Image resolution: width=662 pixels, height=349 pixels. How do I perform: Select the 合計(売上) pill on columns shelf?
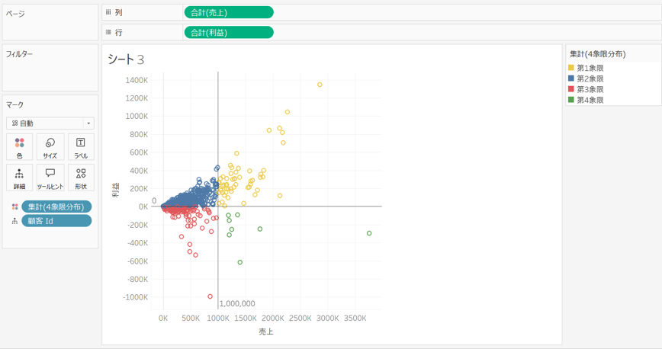[228, 12]
